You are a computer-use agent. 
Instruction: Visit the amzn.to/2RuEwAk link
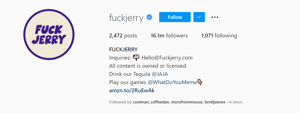(x=132, y=91)
